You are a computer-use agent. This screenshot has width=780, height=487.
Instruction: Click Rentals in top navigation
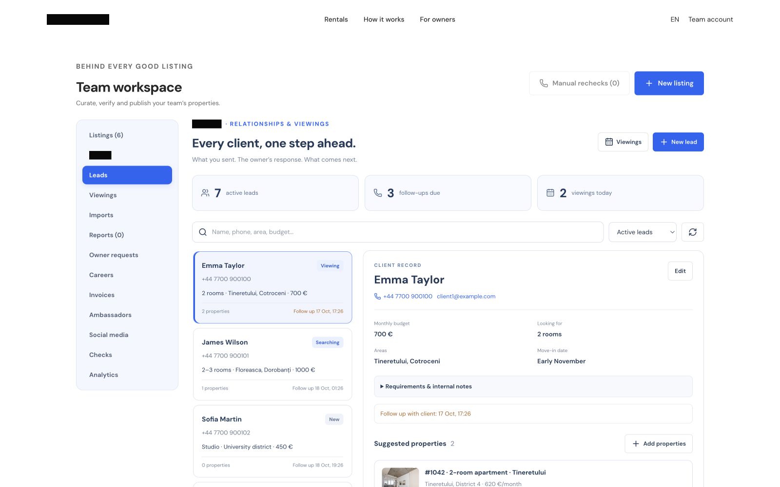(x=336, y=19)
